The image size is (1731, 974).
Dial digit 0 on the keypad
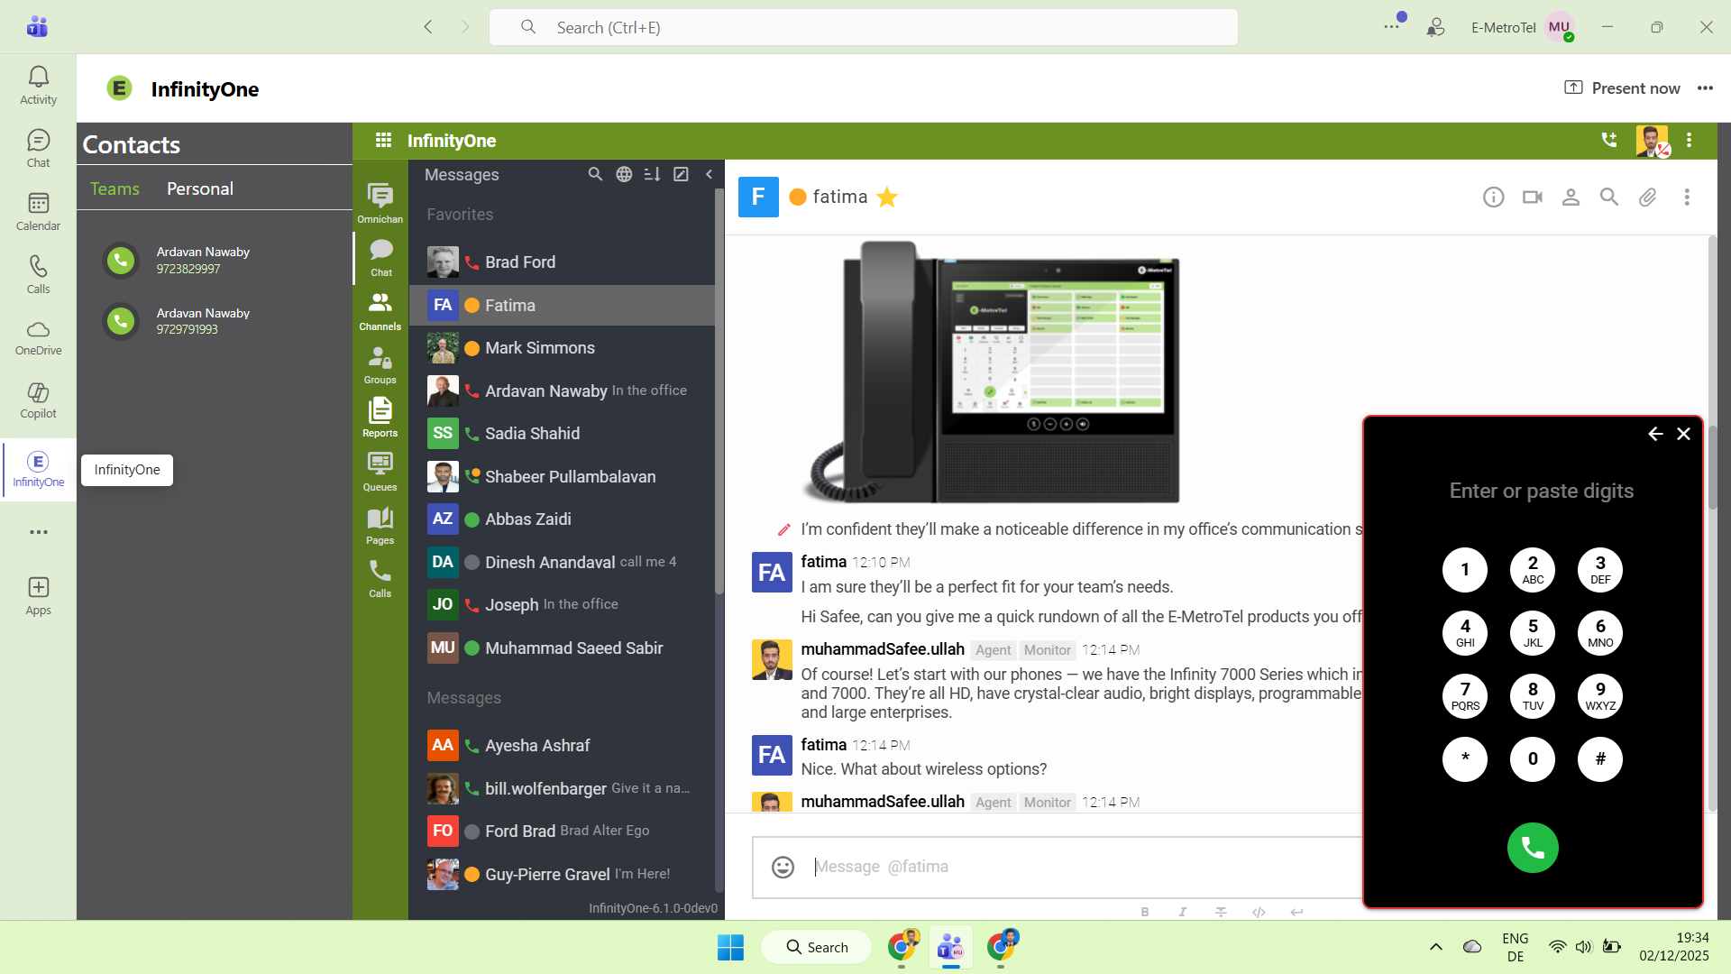[1533, 759]
